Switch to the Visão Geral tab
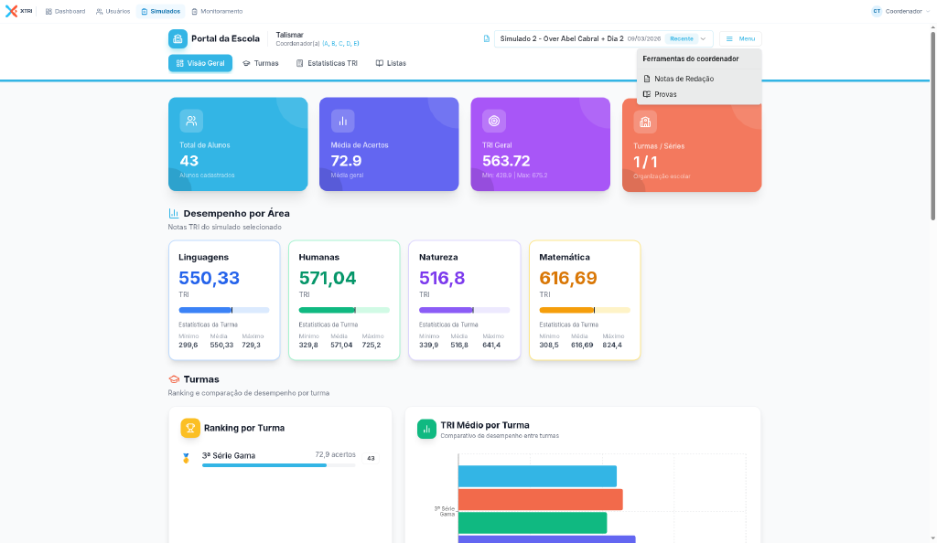 click(200, 63)
